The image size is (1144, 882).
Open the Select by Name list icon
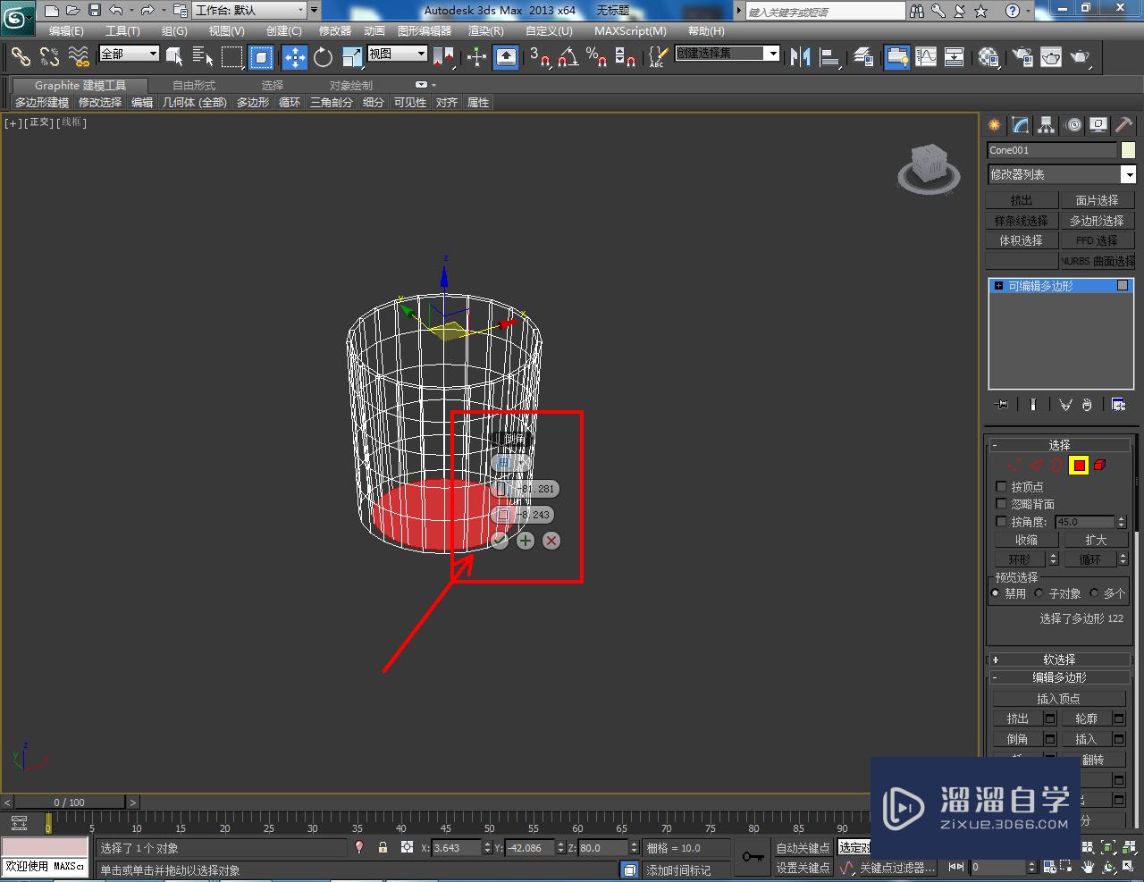203,57
